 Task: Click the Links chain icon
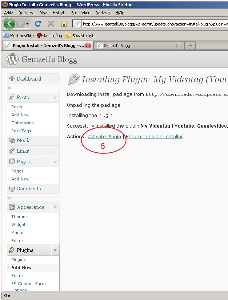pyautogui.click(x=12, y=151)
